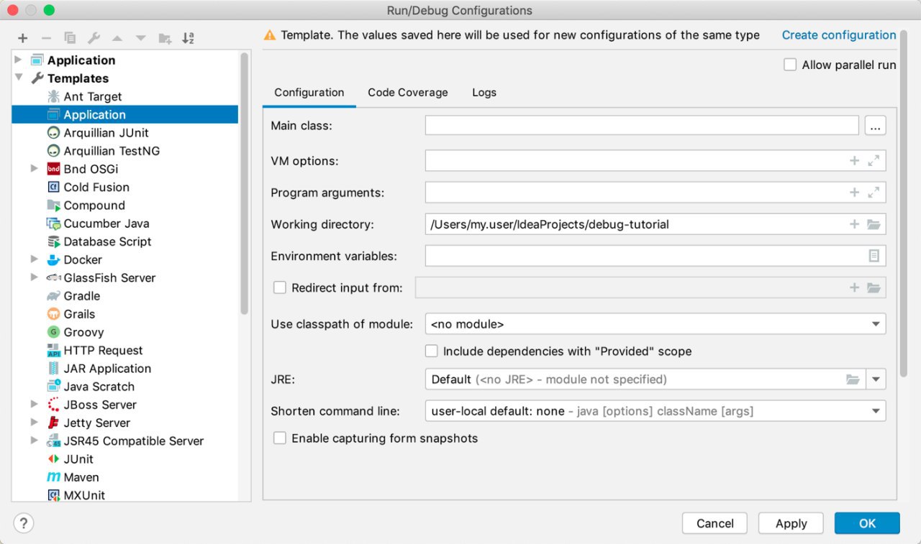The width and height of the screenshot is (921, 544).
Task: Click the wrench Edit Templates icon
Action: coord(94,38)
